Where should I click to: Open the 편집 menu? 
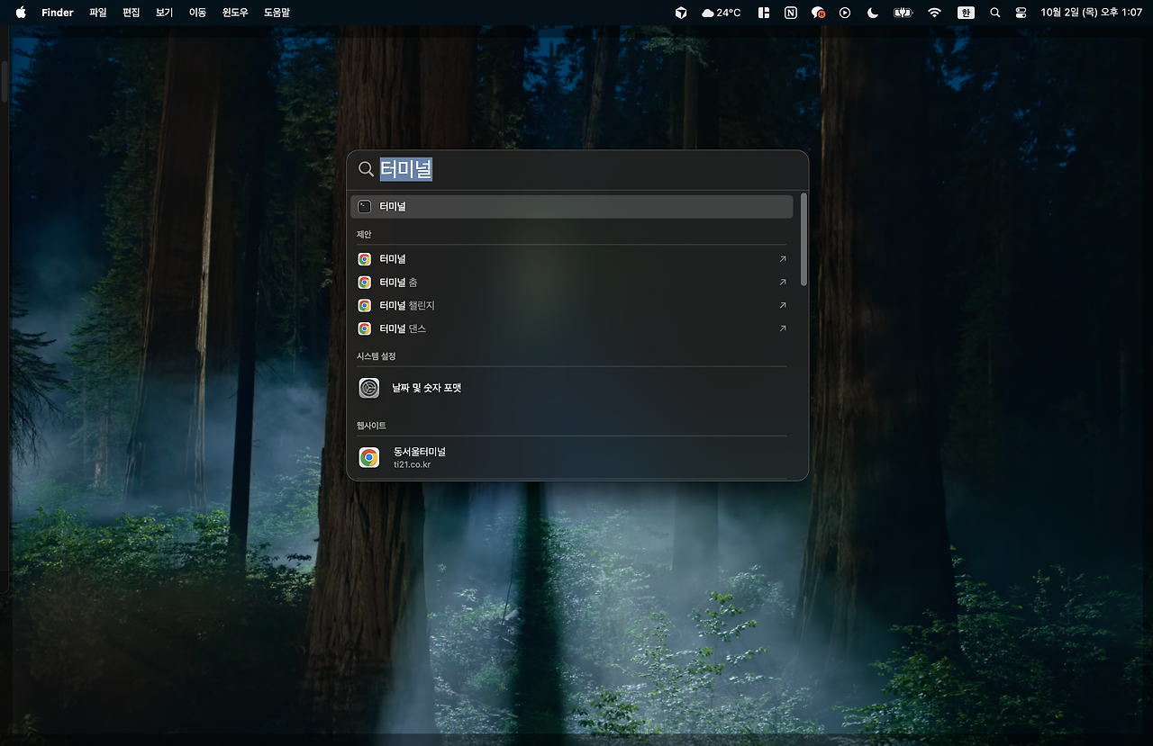[x=132, y=13]
